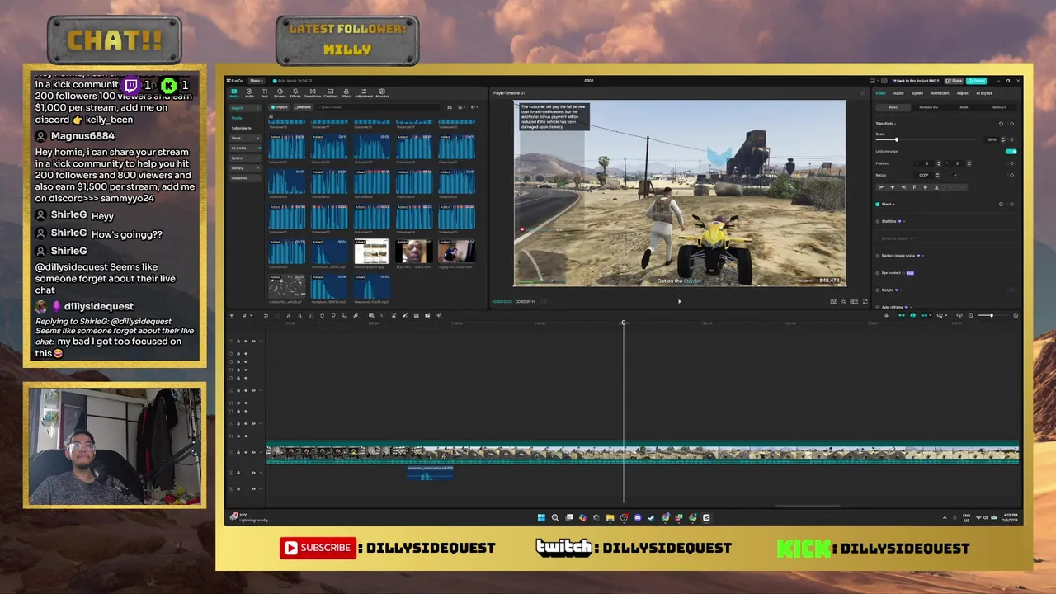Open Windows taskbar search
The height and width of the screenshot is (594, 1056).
tap(555, 517)
